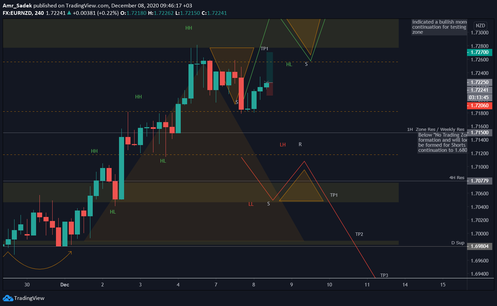Viewport: 497px width, 306px height.
Task: Click the 1.72241 current price label
Action: [479, 90]
